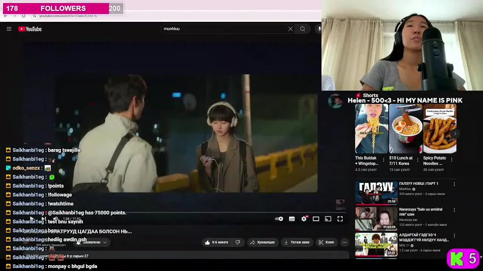Open the $10 Lunch at 7/11 Korea short
Image resolution: width=483 pixels, height=271 pixels.
[406, 129]
